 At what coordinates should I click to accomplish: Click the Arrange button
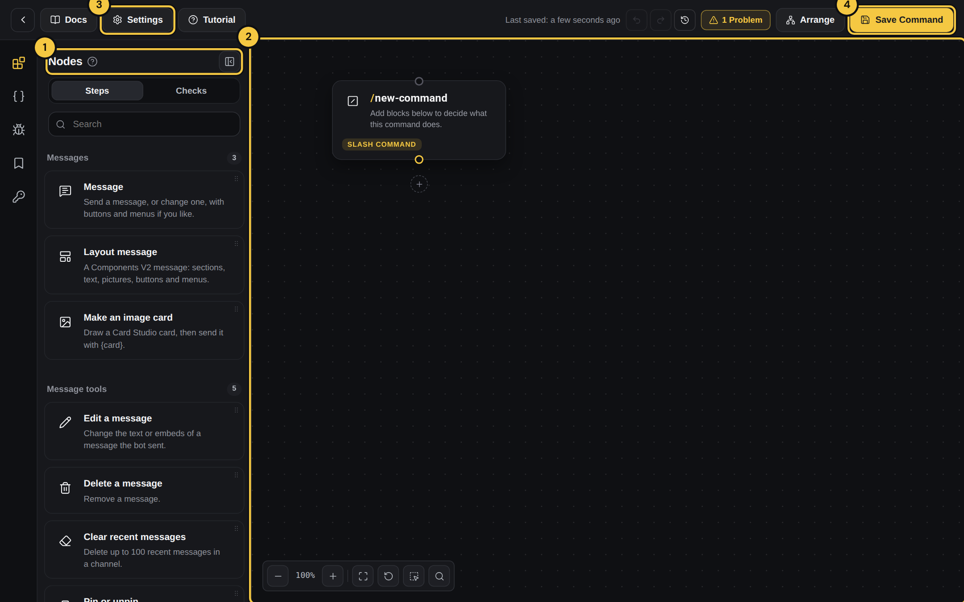point(810,20)
